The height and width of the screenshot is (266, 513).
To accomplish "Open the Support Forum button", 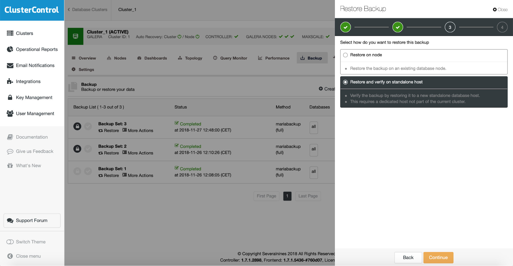I will point(32,221).
